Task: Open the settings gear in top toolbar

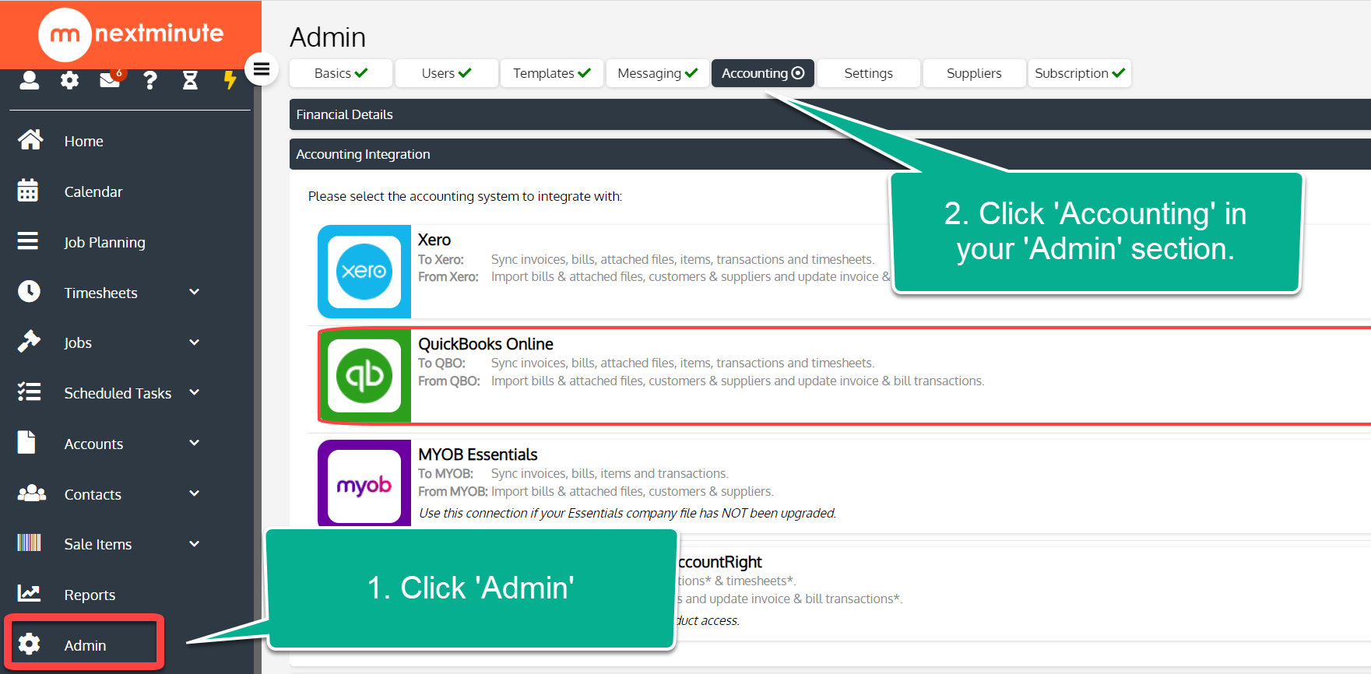Action: tap(70, 80)
